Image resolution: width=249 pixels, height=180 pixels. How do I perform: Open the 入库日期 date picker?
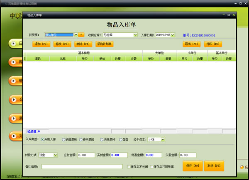173,35
